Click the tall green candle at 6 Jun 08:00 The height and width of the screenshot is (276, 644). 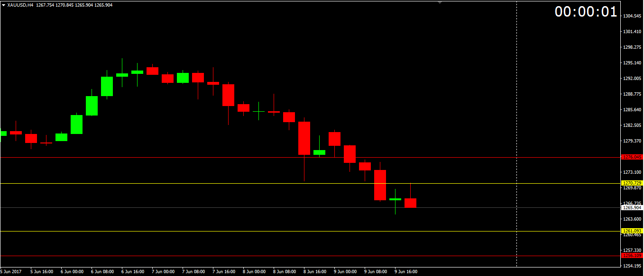tap(107, 86)
